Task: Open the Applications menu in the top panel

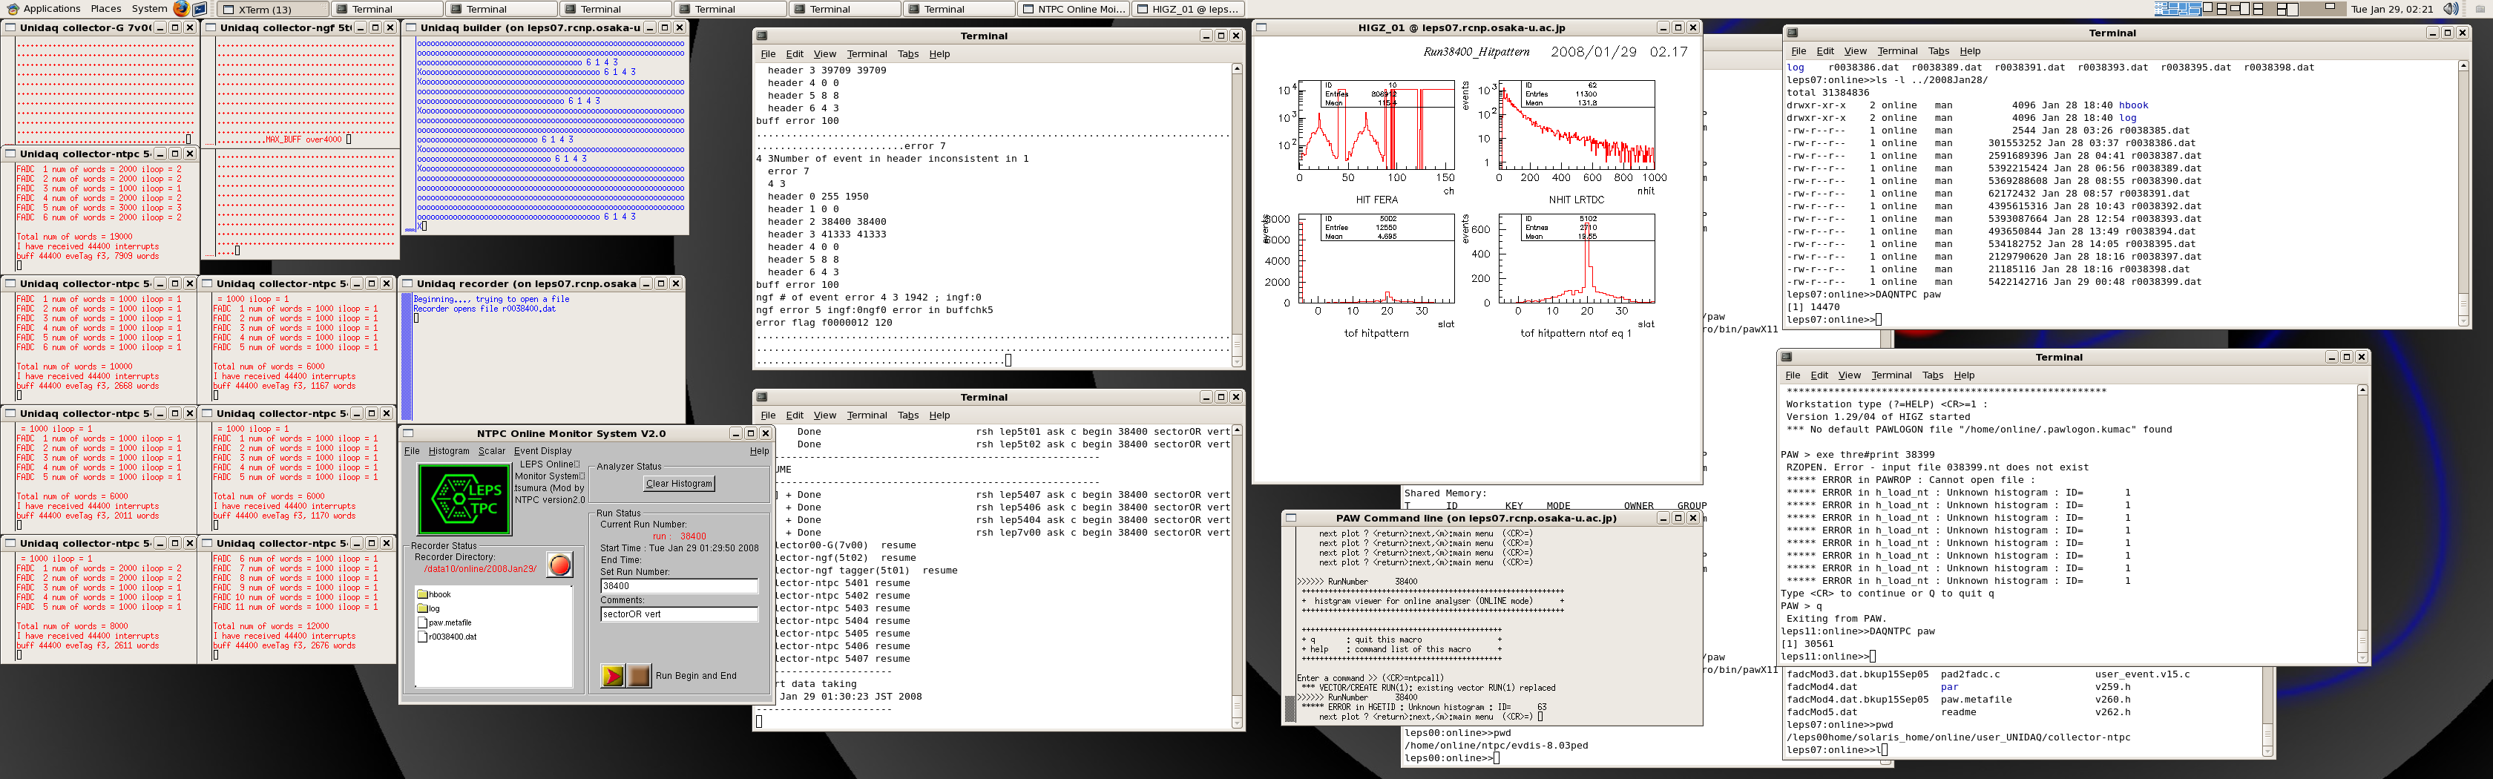Action: coord(50,9)
